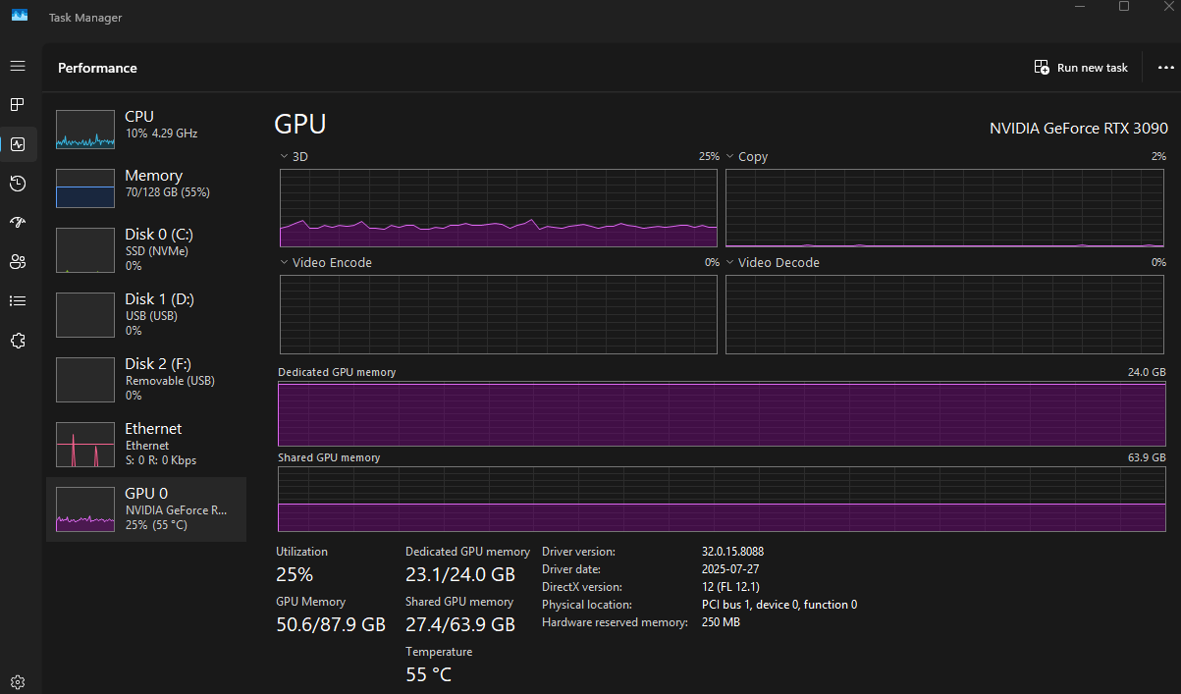The image size is (1181, 694).
Task: Open the Copy engine graph dropdown
Action: [730, 156]
